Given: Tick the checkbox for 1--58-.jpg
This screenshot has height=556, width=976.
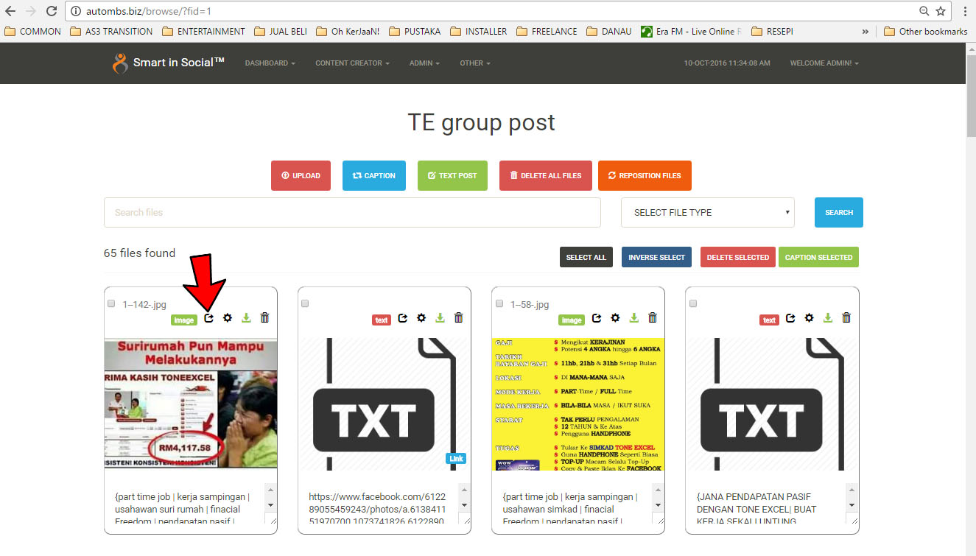Looking at the screenshot, I should tap(499, 303).
